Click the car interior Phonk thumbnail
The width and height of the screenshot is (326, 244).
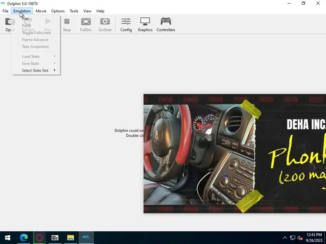tap(235, 153)
